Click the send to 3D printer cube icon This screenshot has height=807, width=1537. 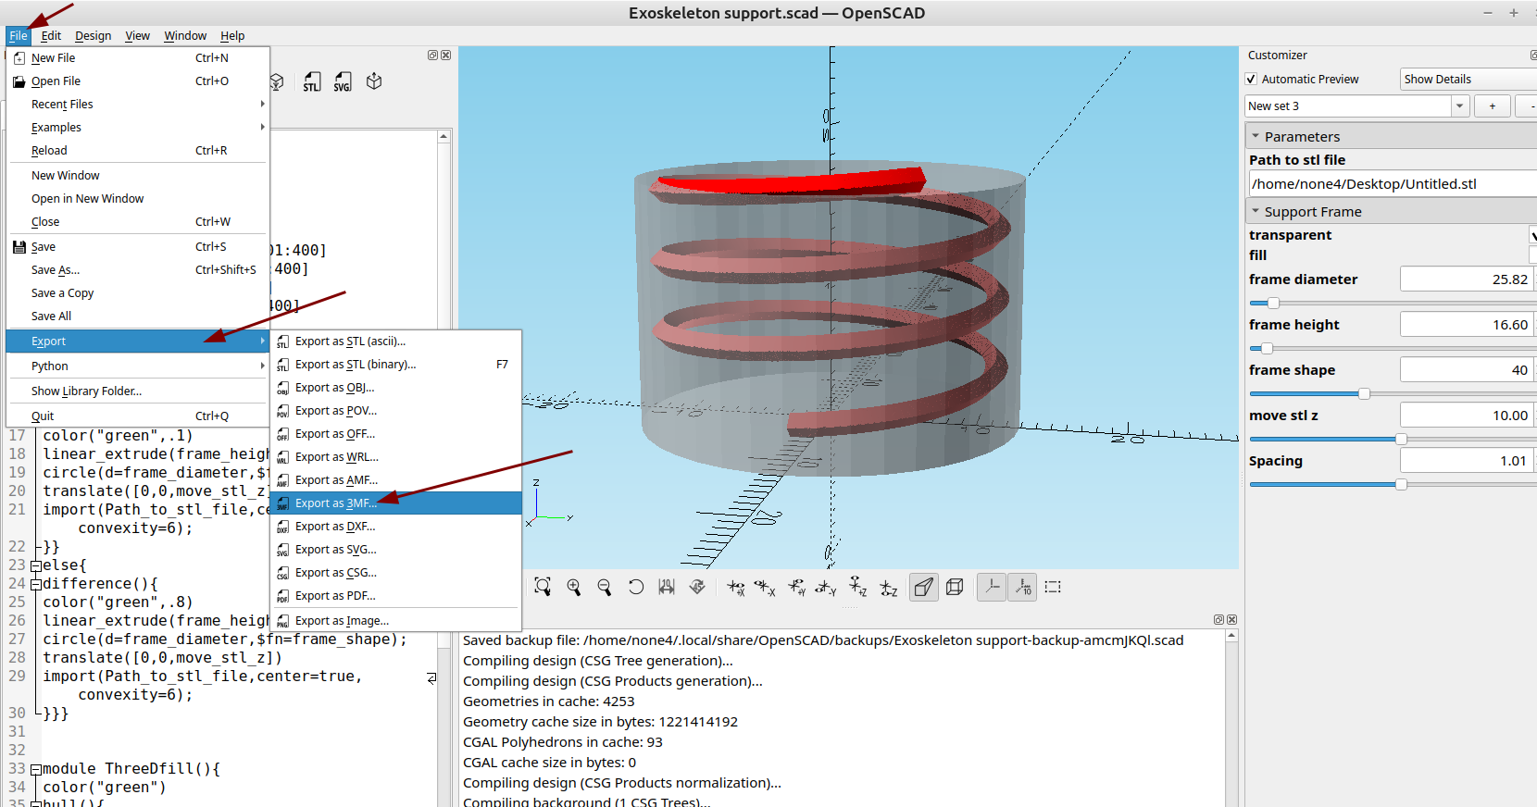click(374, 81)
